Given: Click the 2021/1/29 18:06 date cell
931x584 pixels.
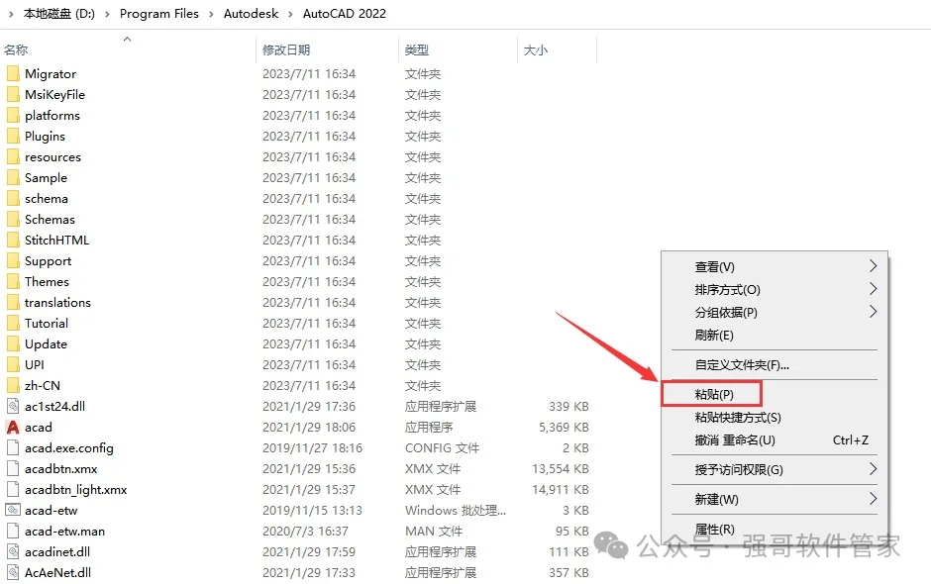Looking at the screenshot, I should click(309, 427).
